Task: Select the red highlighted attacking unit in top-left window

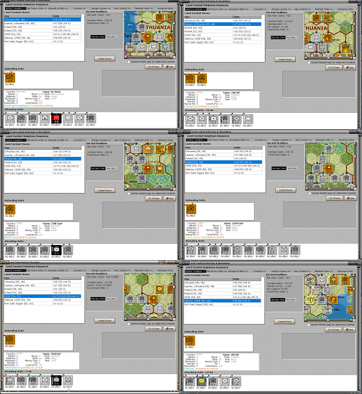Action: [56, 117]
